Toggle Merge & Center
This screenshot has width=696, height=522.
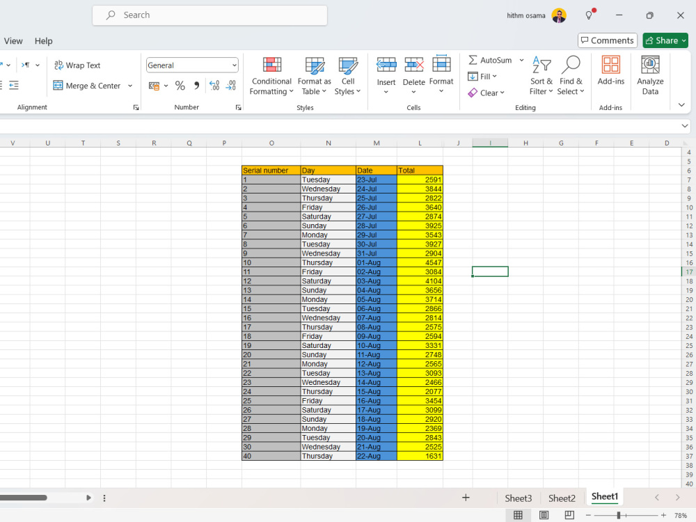click(x=87, y=85)
